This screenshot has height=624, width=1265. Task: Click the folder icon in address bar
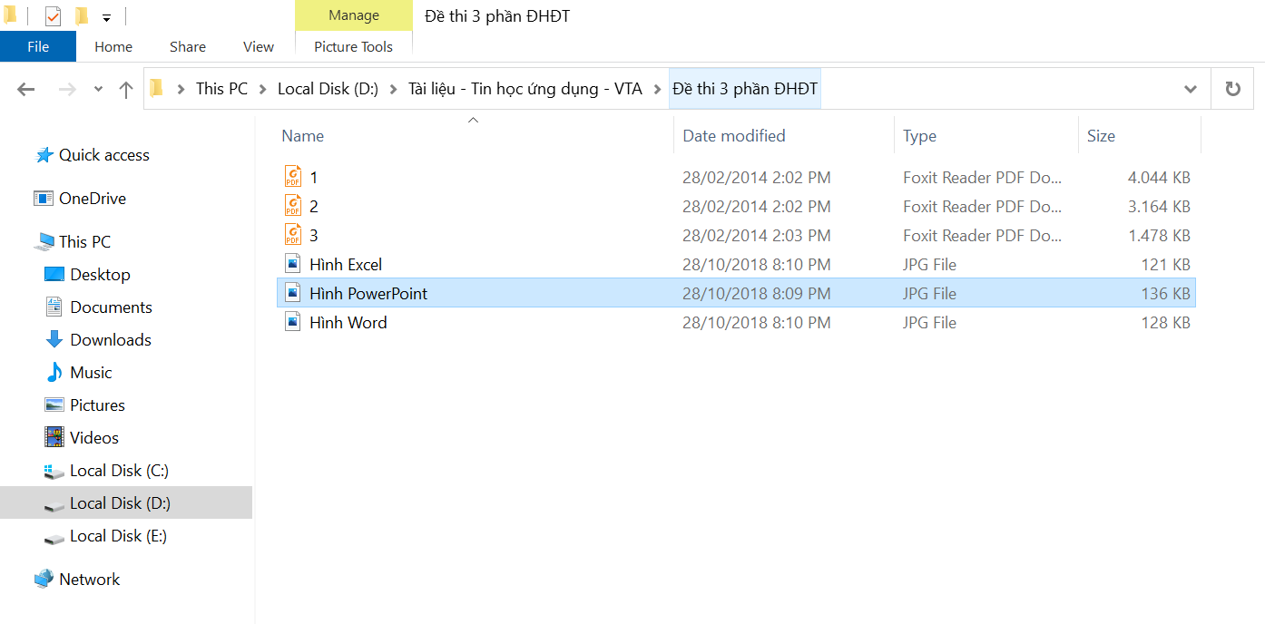tap(157, 89)
